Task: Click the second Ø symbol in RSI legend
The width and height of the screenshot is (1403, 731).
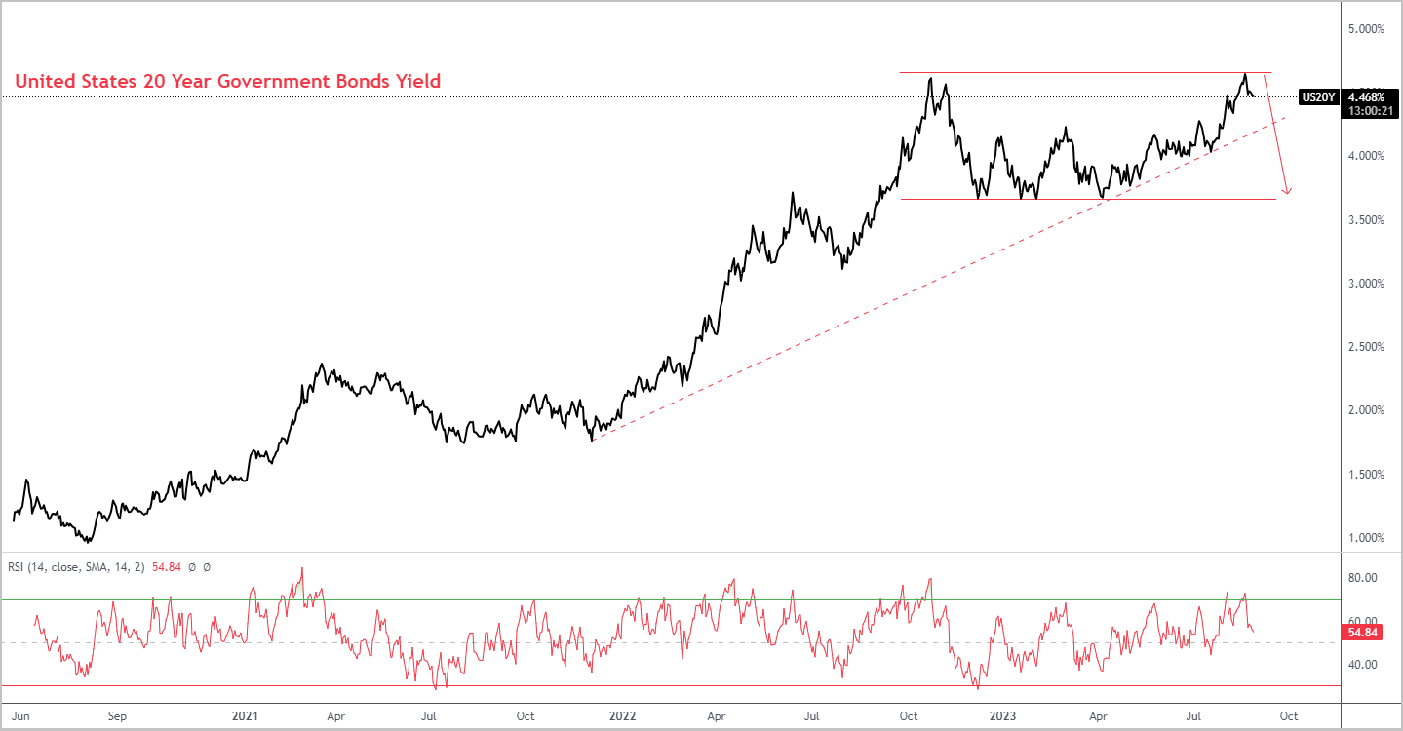Action: [x=207, y=566]
